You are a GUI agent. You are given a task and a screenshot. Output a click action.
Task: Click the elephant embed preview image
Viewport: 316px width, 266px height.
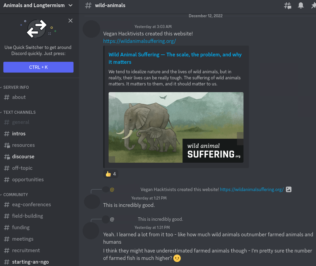pyautogui.click(x=176, y=127)
